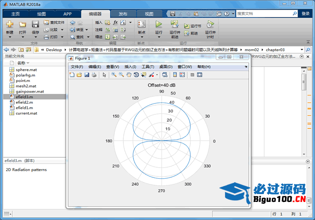Expand the New dropdown arrow
The height and width of the screenshot is (220, 315).
10,37
